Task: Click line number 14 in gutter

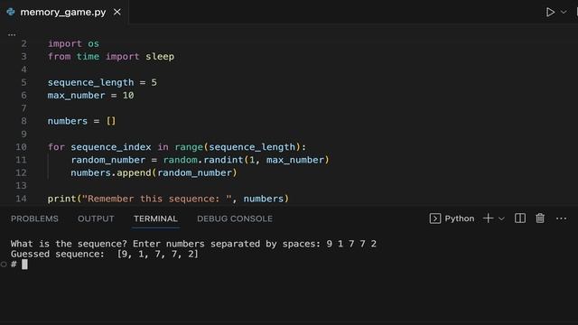Action: 21,199
